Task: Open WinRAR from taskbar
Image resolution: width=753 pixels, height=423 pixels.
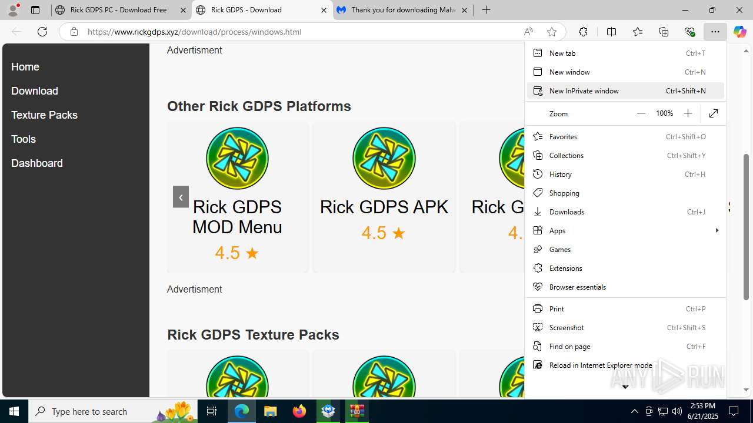Action: click(357, 411)
